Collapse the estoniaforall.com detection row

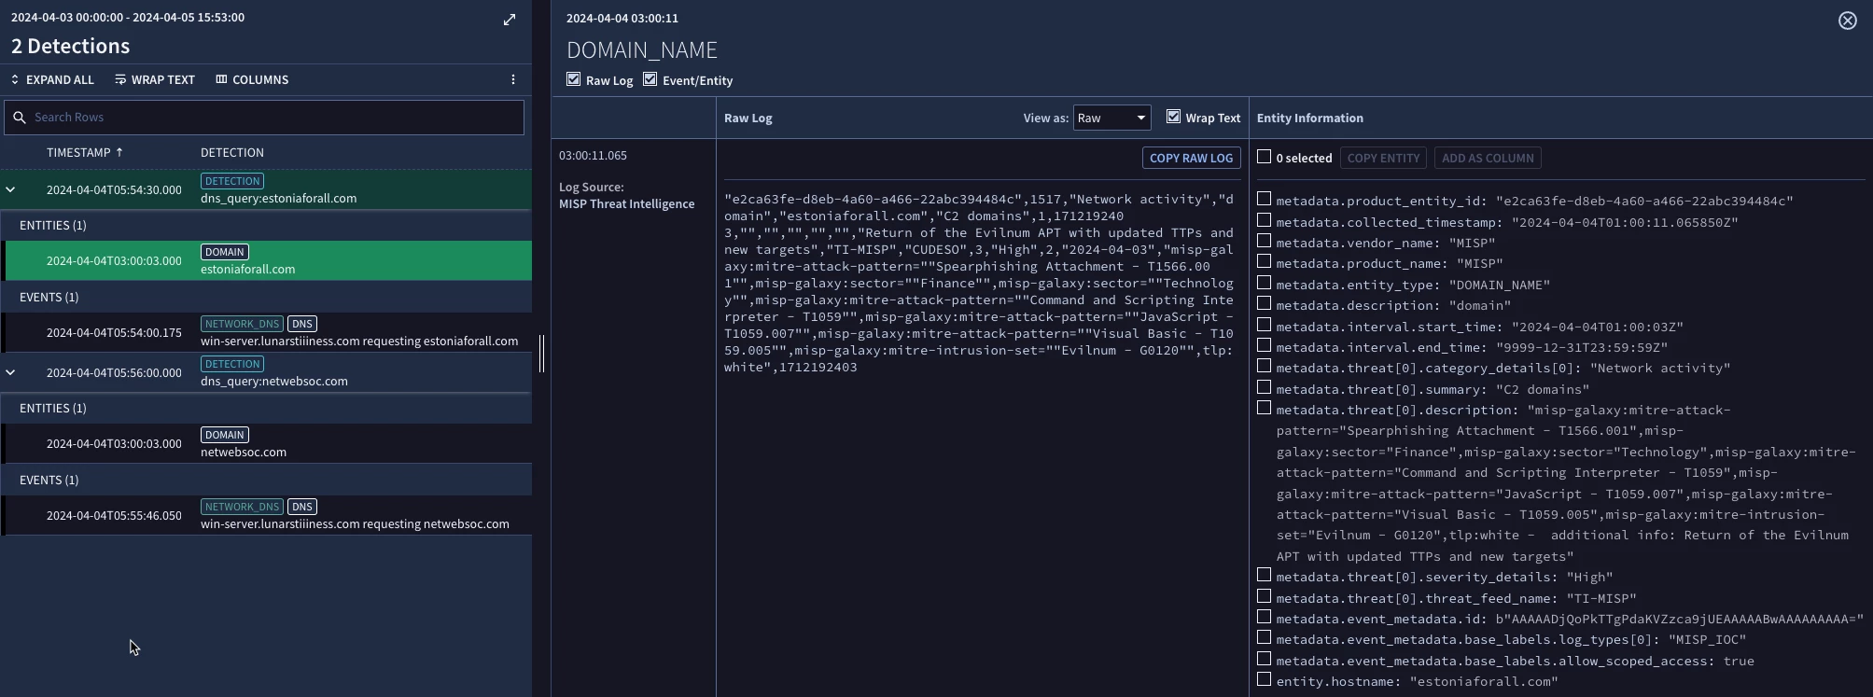10,189
